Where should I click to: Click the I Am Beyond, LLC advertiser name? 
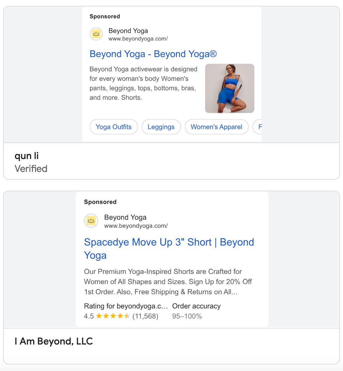pos(53,341)
